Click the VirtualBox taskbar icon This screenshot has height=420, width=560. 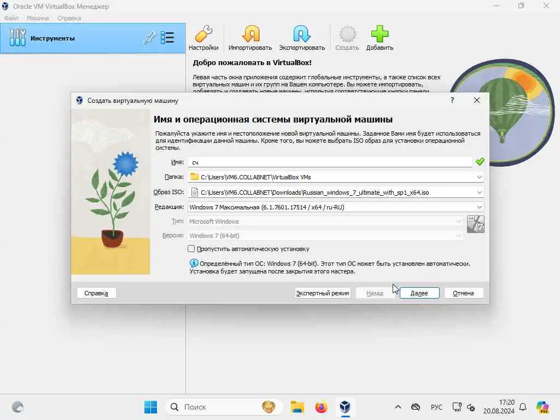345,407
